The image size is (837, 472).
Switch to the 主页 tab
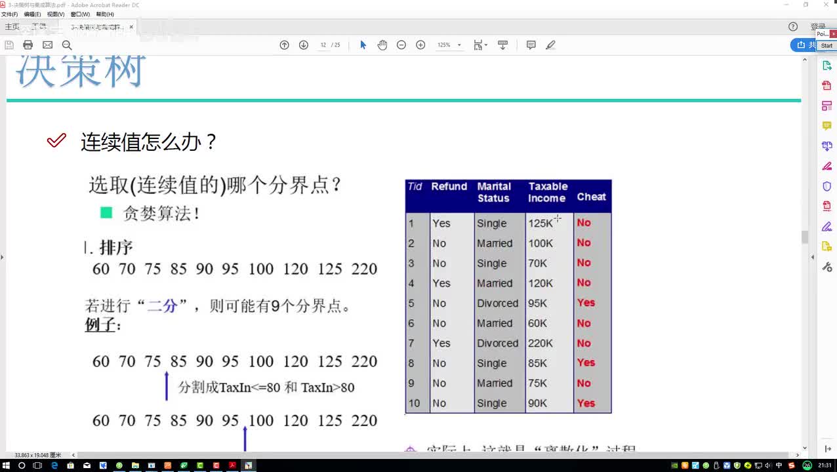[12, 27]
